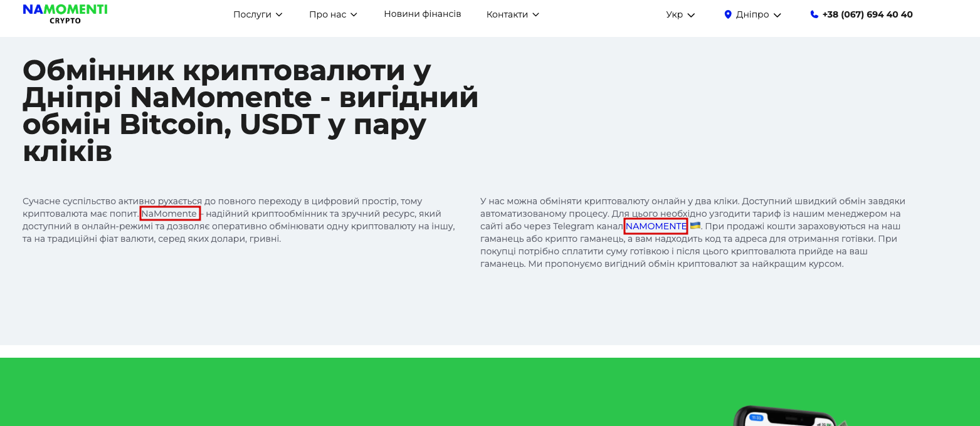Expand the Контакти menu chevron
The height and width of the screenshot is (426, 980).
click(x=535, y=14)
